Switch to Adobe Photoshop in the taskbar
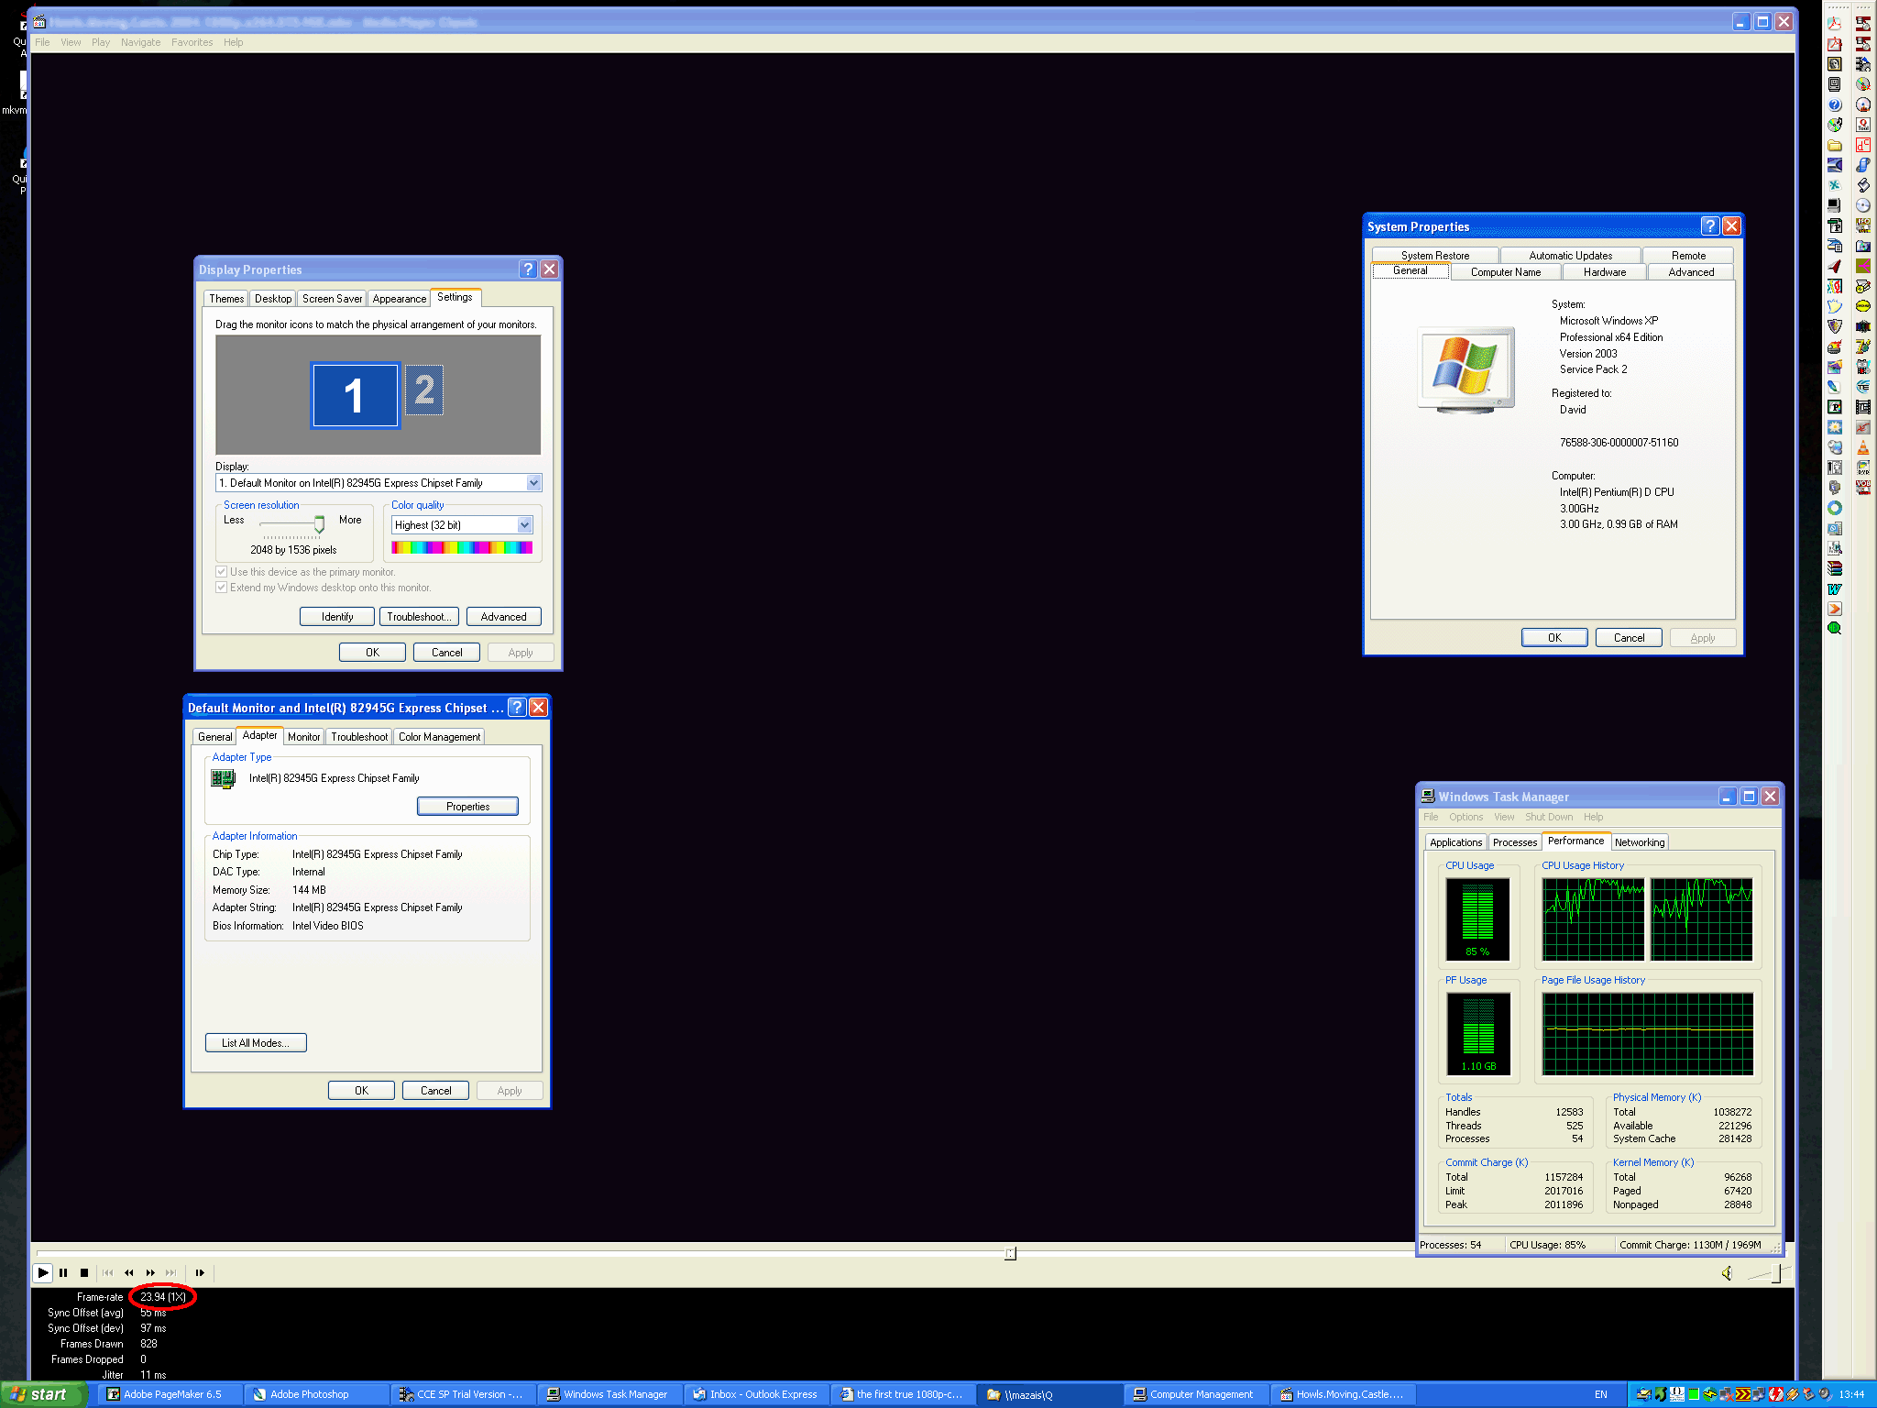The width and height of the screenshot is (1877, 1408). click(x=317, y=1394)
